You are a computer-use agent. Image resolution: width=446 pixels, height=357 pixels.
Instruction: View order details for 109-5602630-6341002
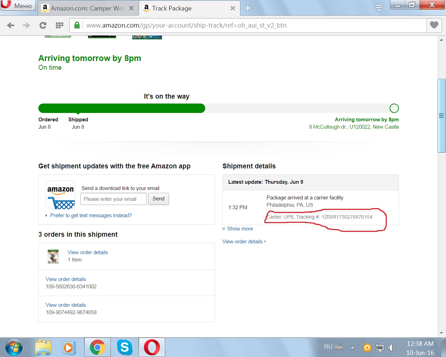[x=66, y=279]
